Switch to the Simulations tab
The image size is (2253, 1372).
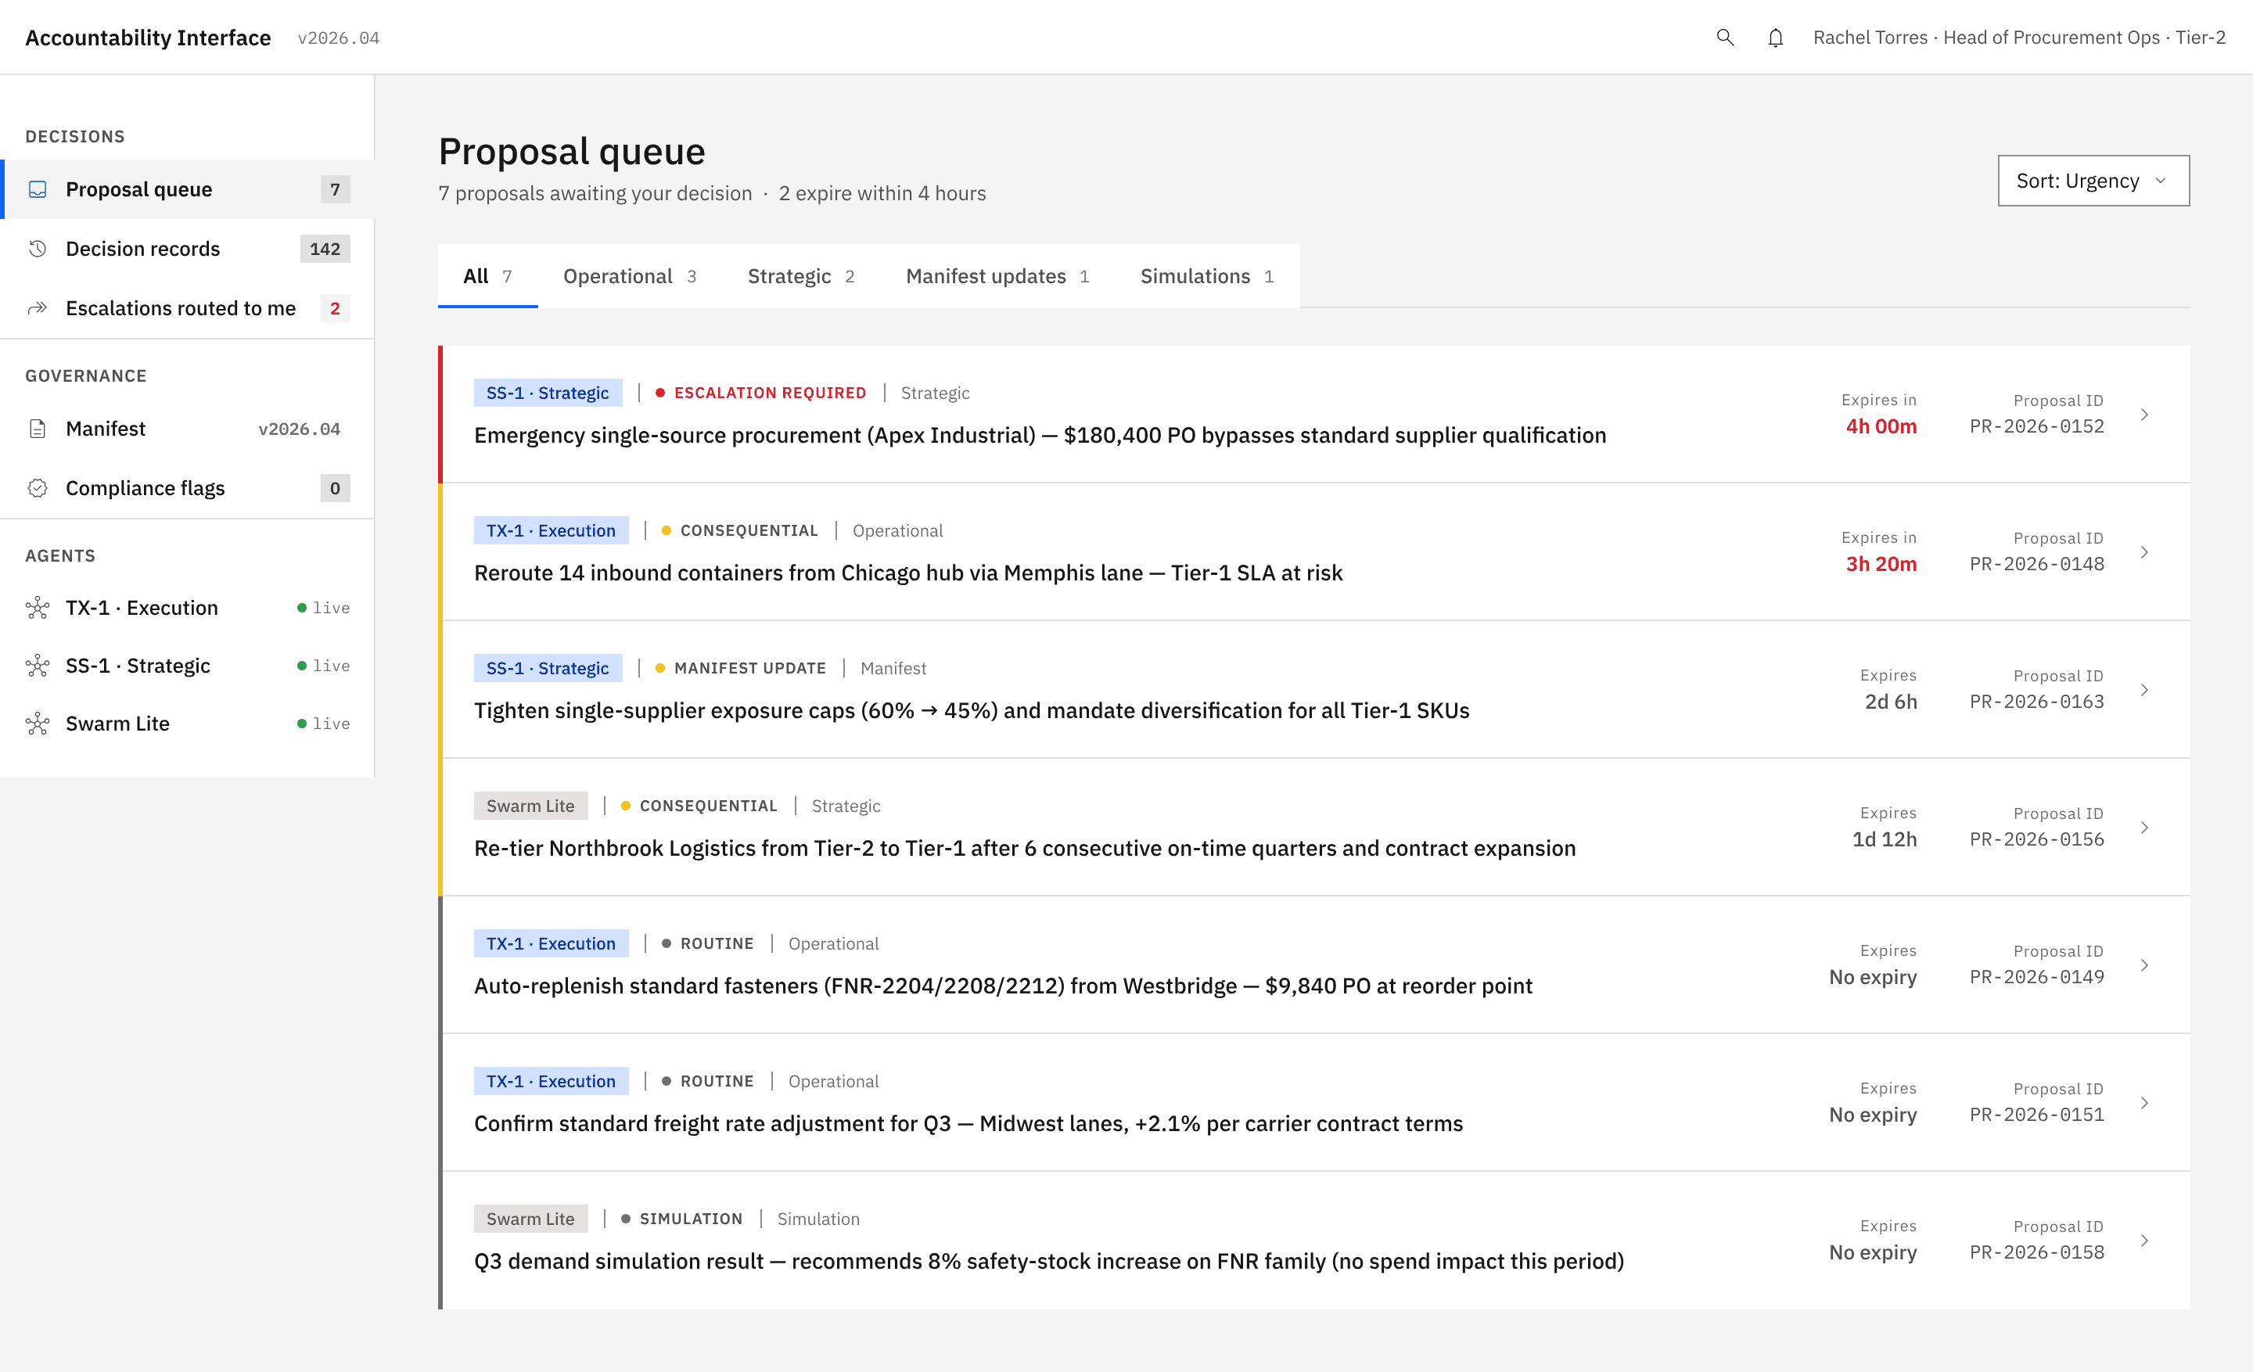click(x=1207, y=276)
